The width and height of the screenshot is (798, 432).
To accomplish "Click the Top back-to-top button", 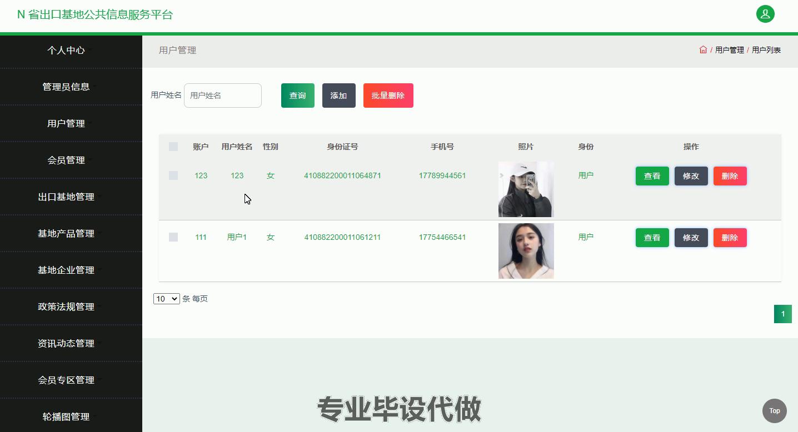I will [x=775, y=411].
